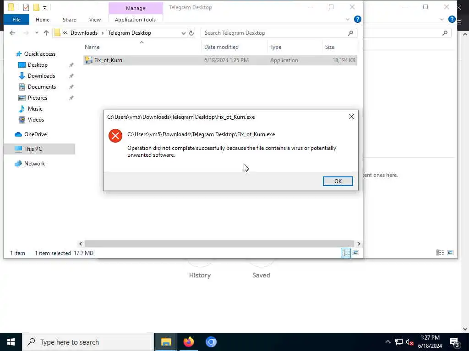Viewport: 469px width, 351px height.
Task: Click History in the background window
Action: pos(200,275)
